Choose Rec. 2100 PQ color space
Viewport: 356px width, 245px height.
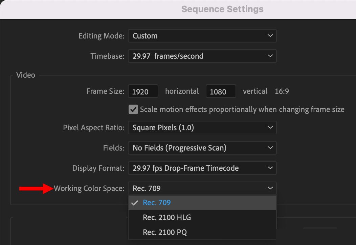click(202, 232)
